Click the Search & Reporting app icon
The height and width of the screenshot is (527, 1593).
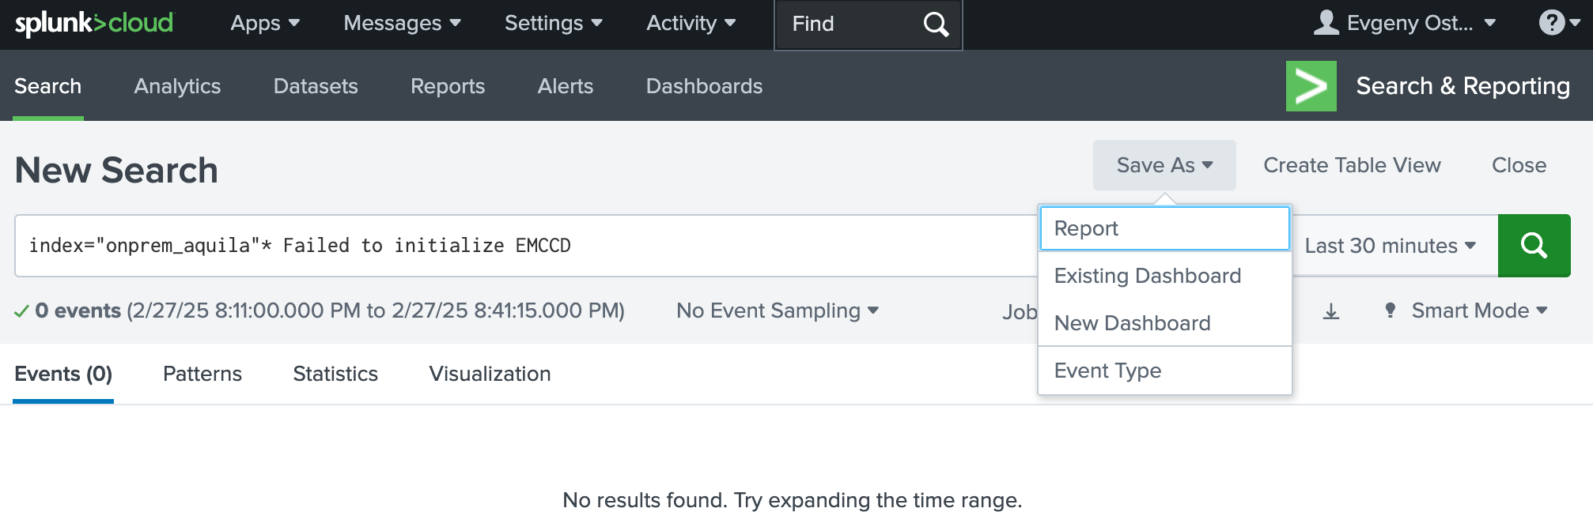tap(1311, 86)
